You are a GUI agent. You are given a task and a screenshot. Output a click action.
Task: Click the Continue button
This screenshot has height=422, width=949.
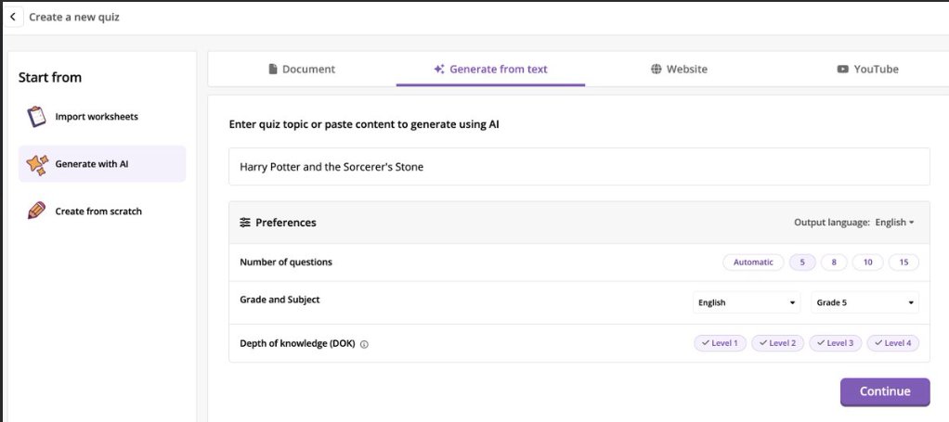[x=885, y=391]
